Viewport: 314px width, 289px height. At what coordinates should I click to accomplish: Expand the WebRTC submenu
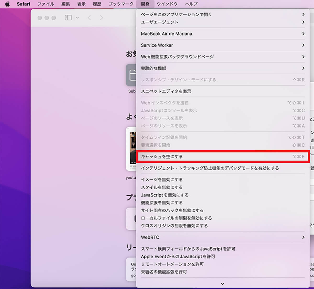pos(150,237)
